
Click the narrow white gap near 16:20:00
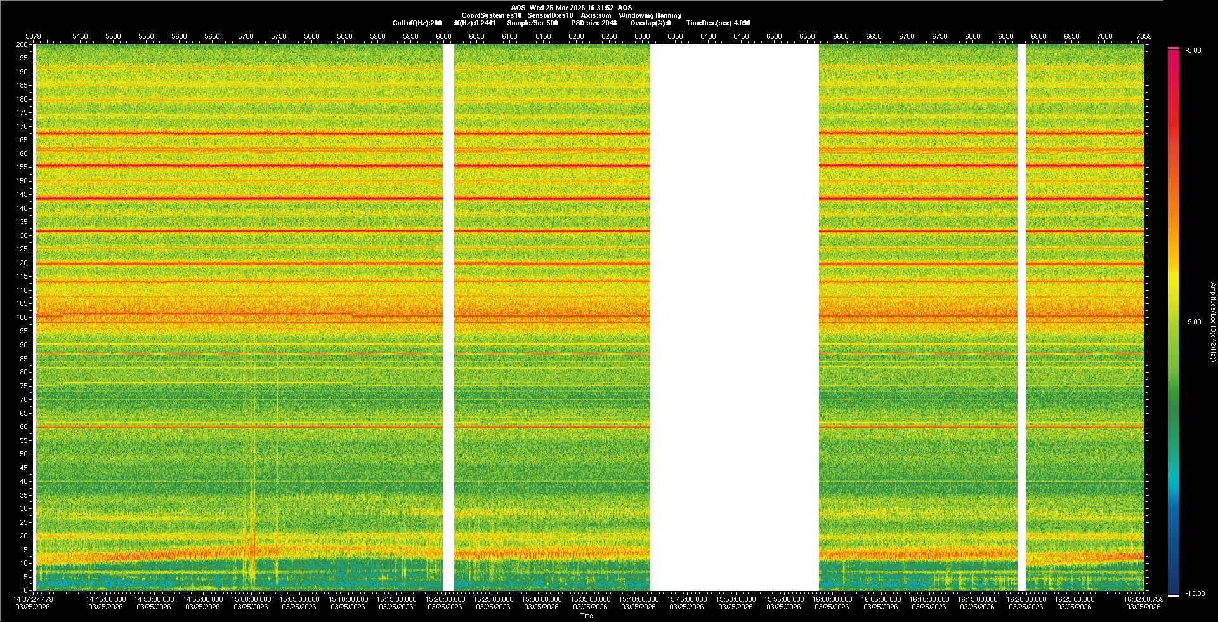click(x=1021, y=317)
